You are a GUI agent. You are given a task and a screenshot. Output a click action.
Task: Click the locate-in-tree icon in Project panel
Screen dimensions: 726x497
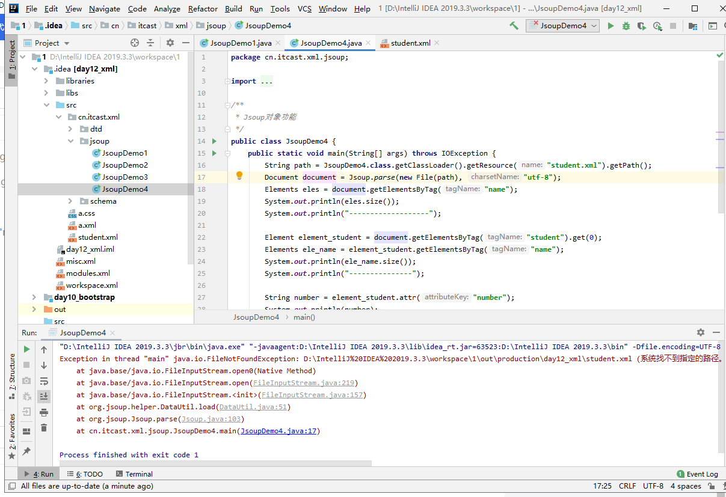[135, 43]
